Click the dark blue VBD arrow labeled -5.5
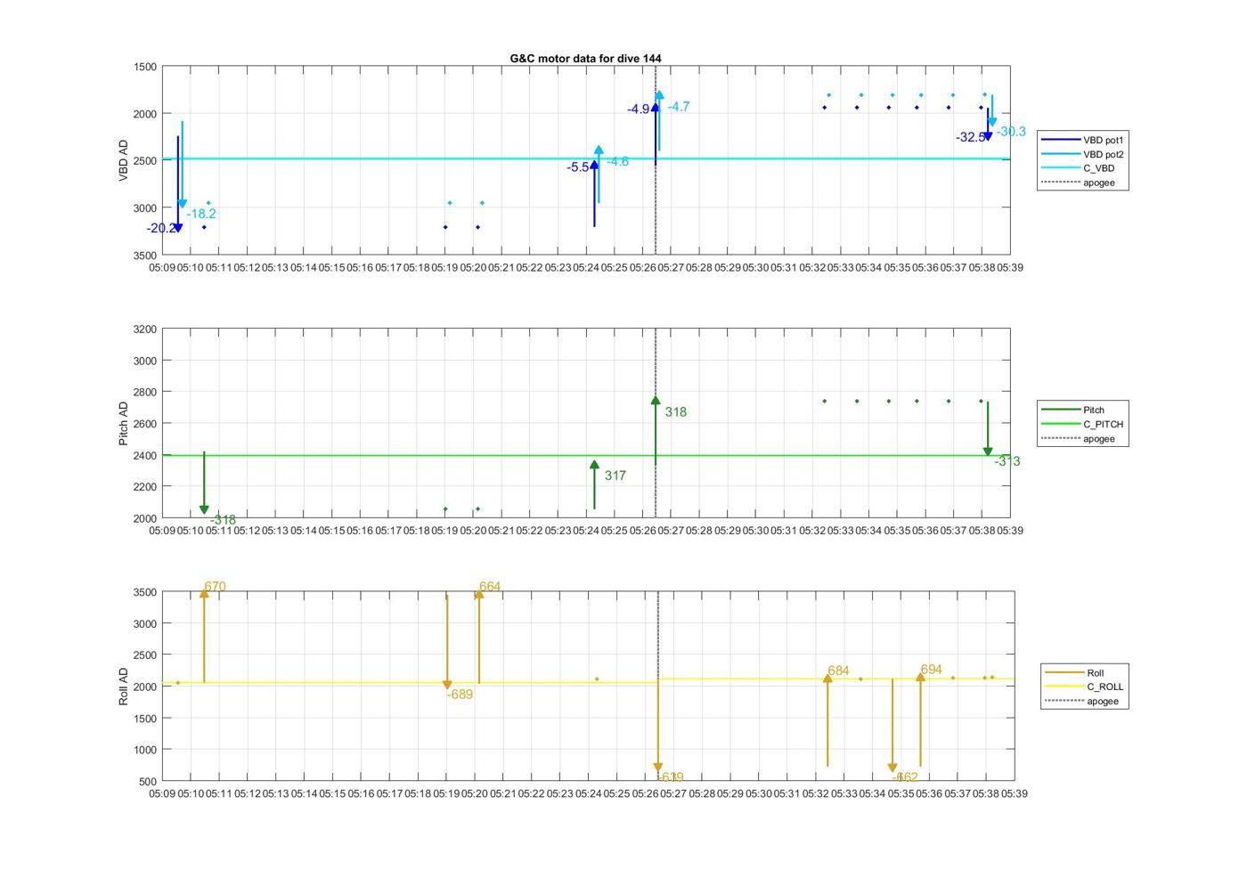 (594, 193)
